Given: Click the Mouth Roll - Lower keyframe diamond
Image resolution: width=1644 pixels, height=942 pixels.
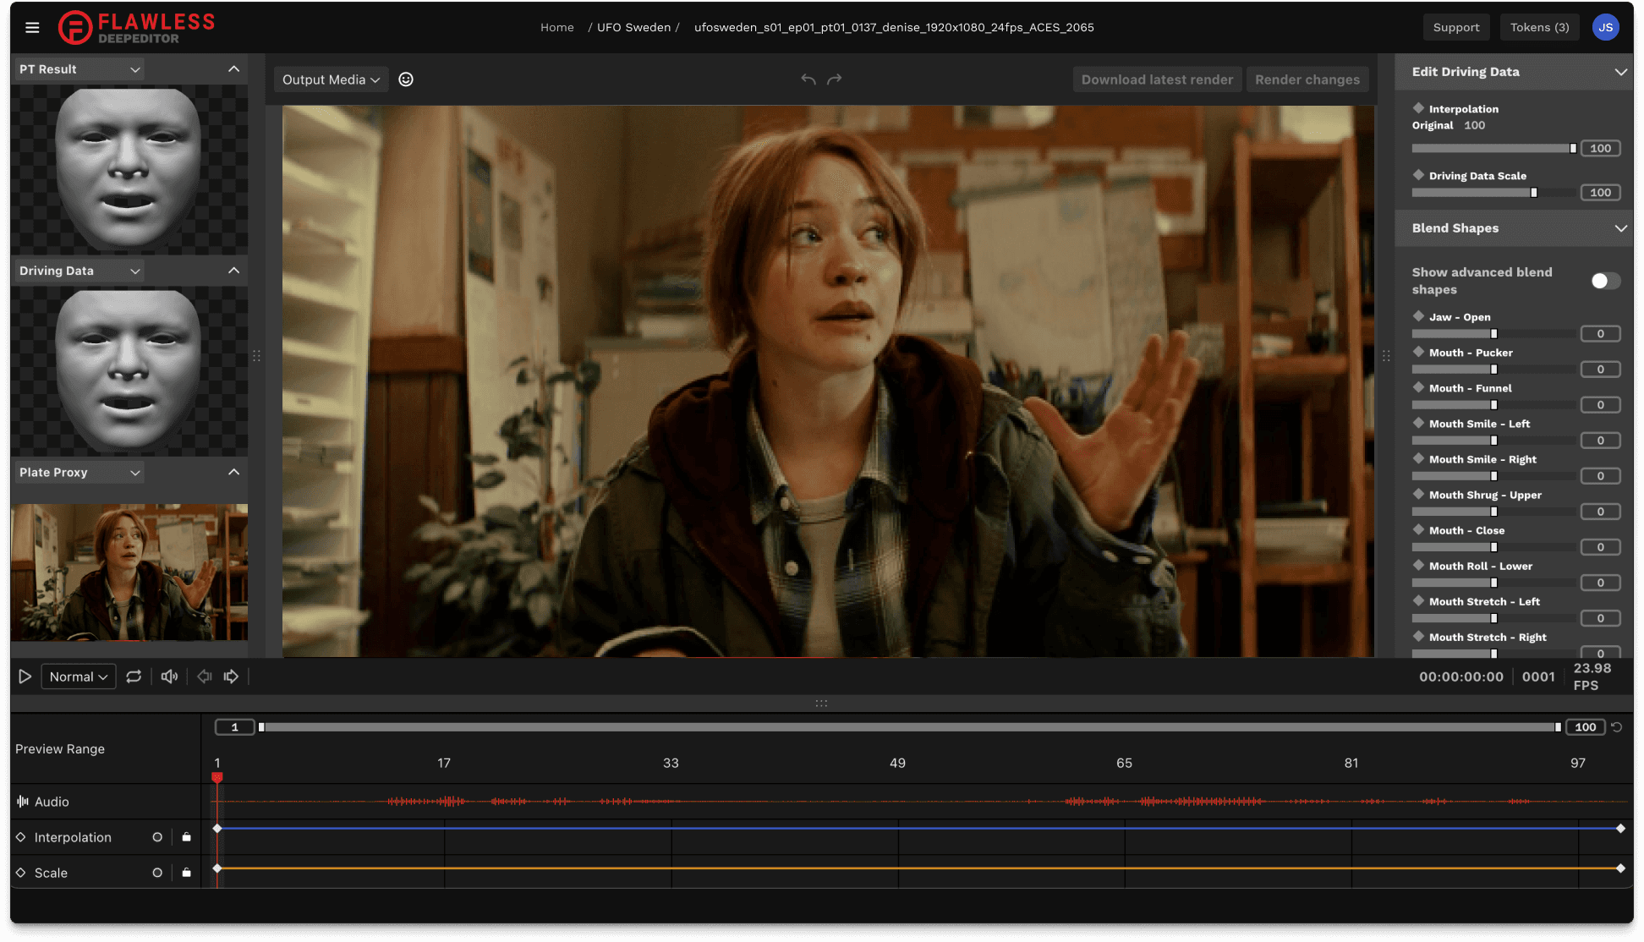Looking at the screenshot, I should pos(1418,565).
